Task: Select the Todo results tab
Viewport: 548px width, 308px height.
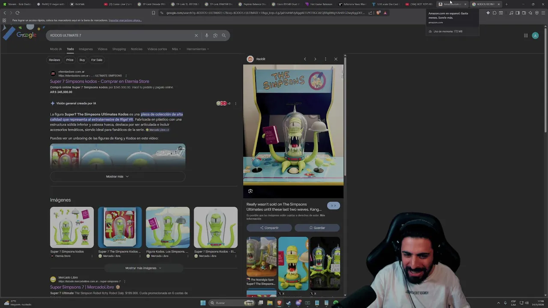Action: pyautogui.click(x=70, y=49)
